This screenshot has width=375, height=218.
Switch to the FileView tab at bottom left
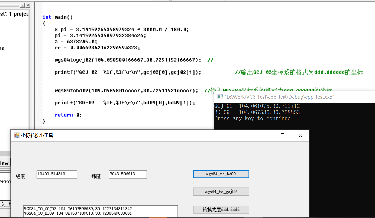pyautogui.click(x=4, y=163)
